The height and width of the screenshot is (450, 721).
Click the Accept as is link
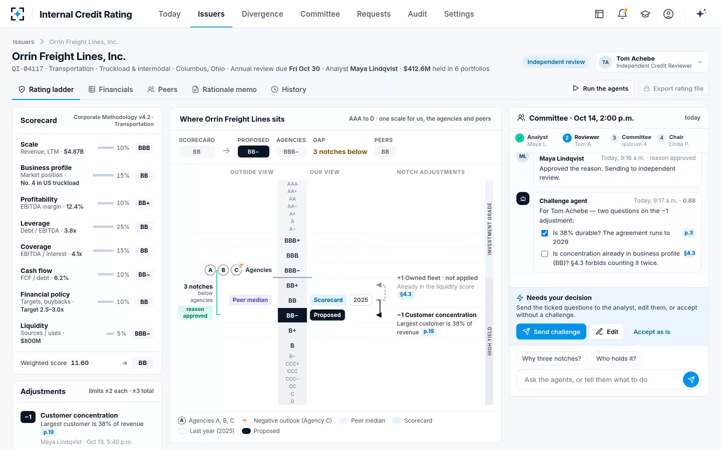click(651, 331)
